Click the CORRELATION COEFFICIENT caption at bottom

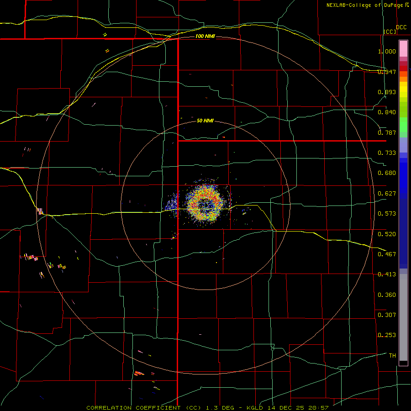[207, 408]
